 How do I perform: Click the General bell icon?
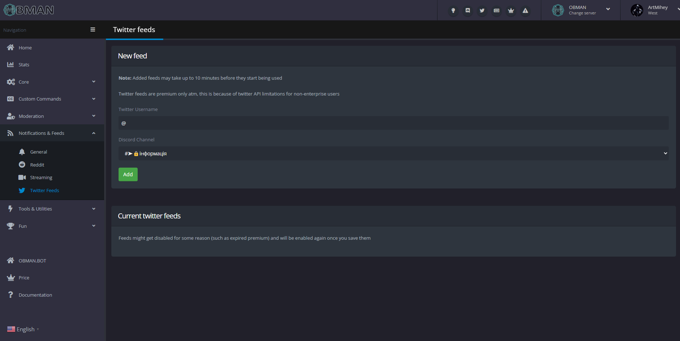tap(22, 152)
